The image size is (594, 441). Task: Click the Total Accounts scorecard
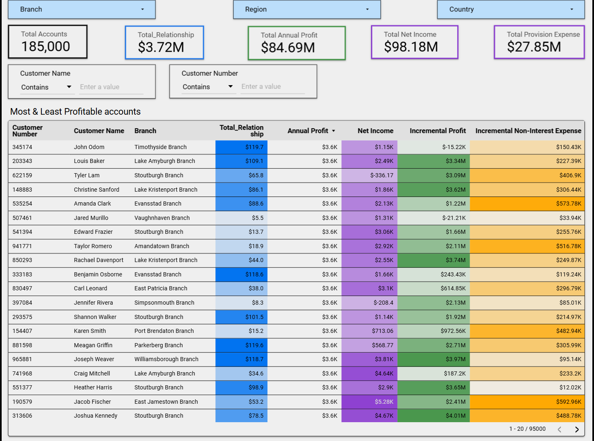pyautogui.click(x=48, y=42)
